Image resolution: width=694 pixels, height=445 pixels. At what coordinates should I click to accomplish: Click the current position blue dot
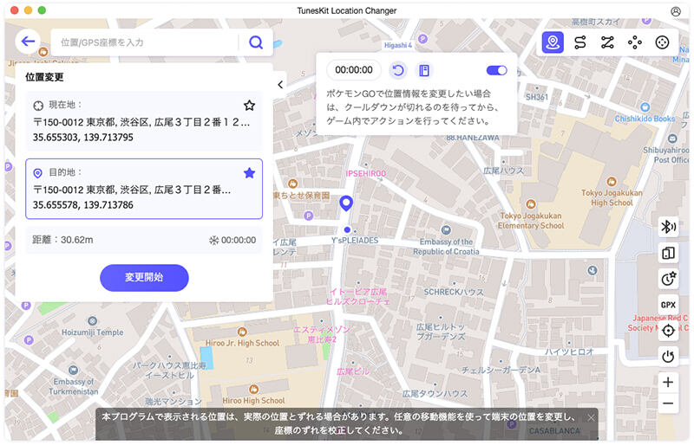347,229
